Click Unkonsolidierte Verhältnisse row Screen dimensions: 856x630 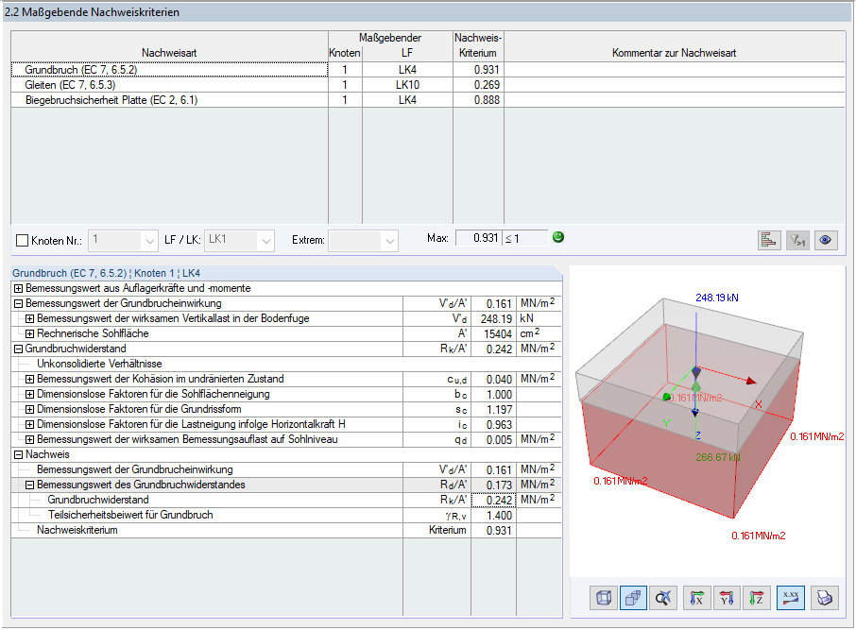[286, 364]
